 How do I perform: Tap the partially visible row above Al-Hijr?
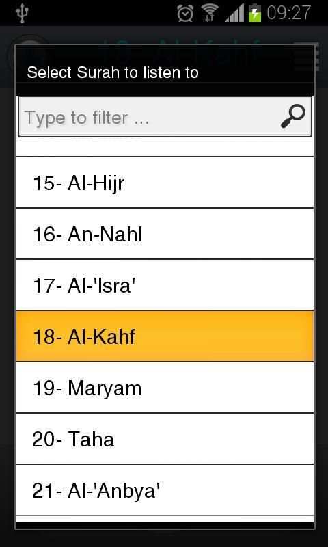click(x=165, y=146)
